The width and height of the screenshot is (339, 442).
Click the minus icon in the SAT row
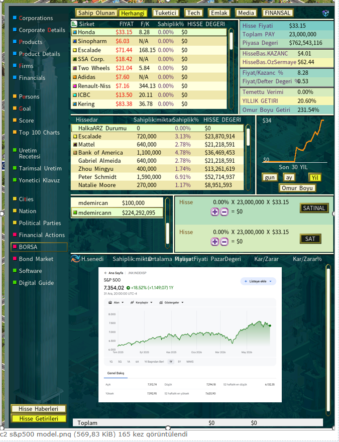tap(224, 242)
